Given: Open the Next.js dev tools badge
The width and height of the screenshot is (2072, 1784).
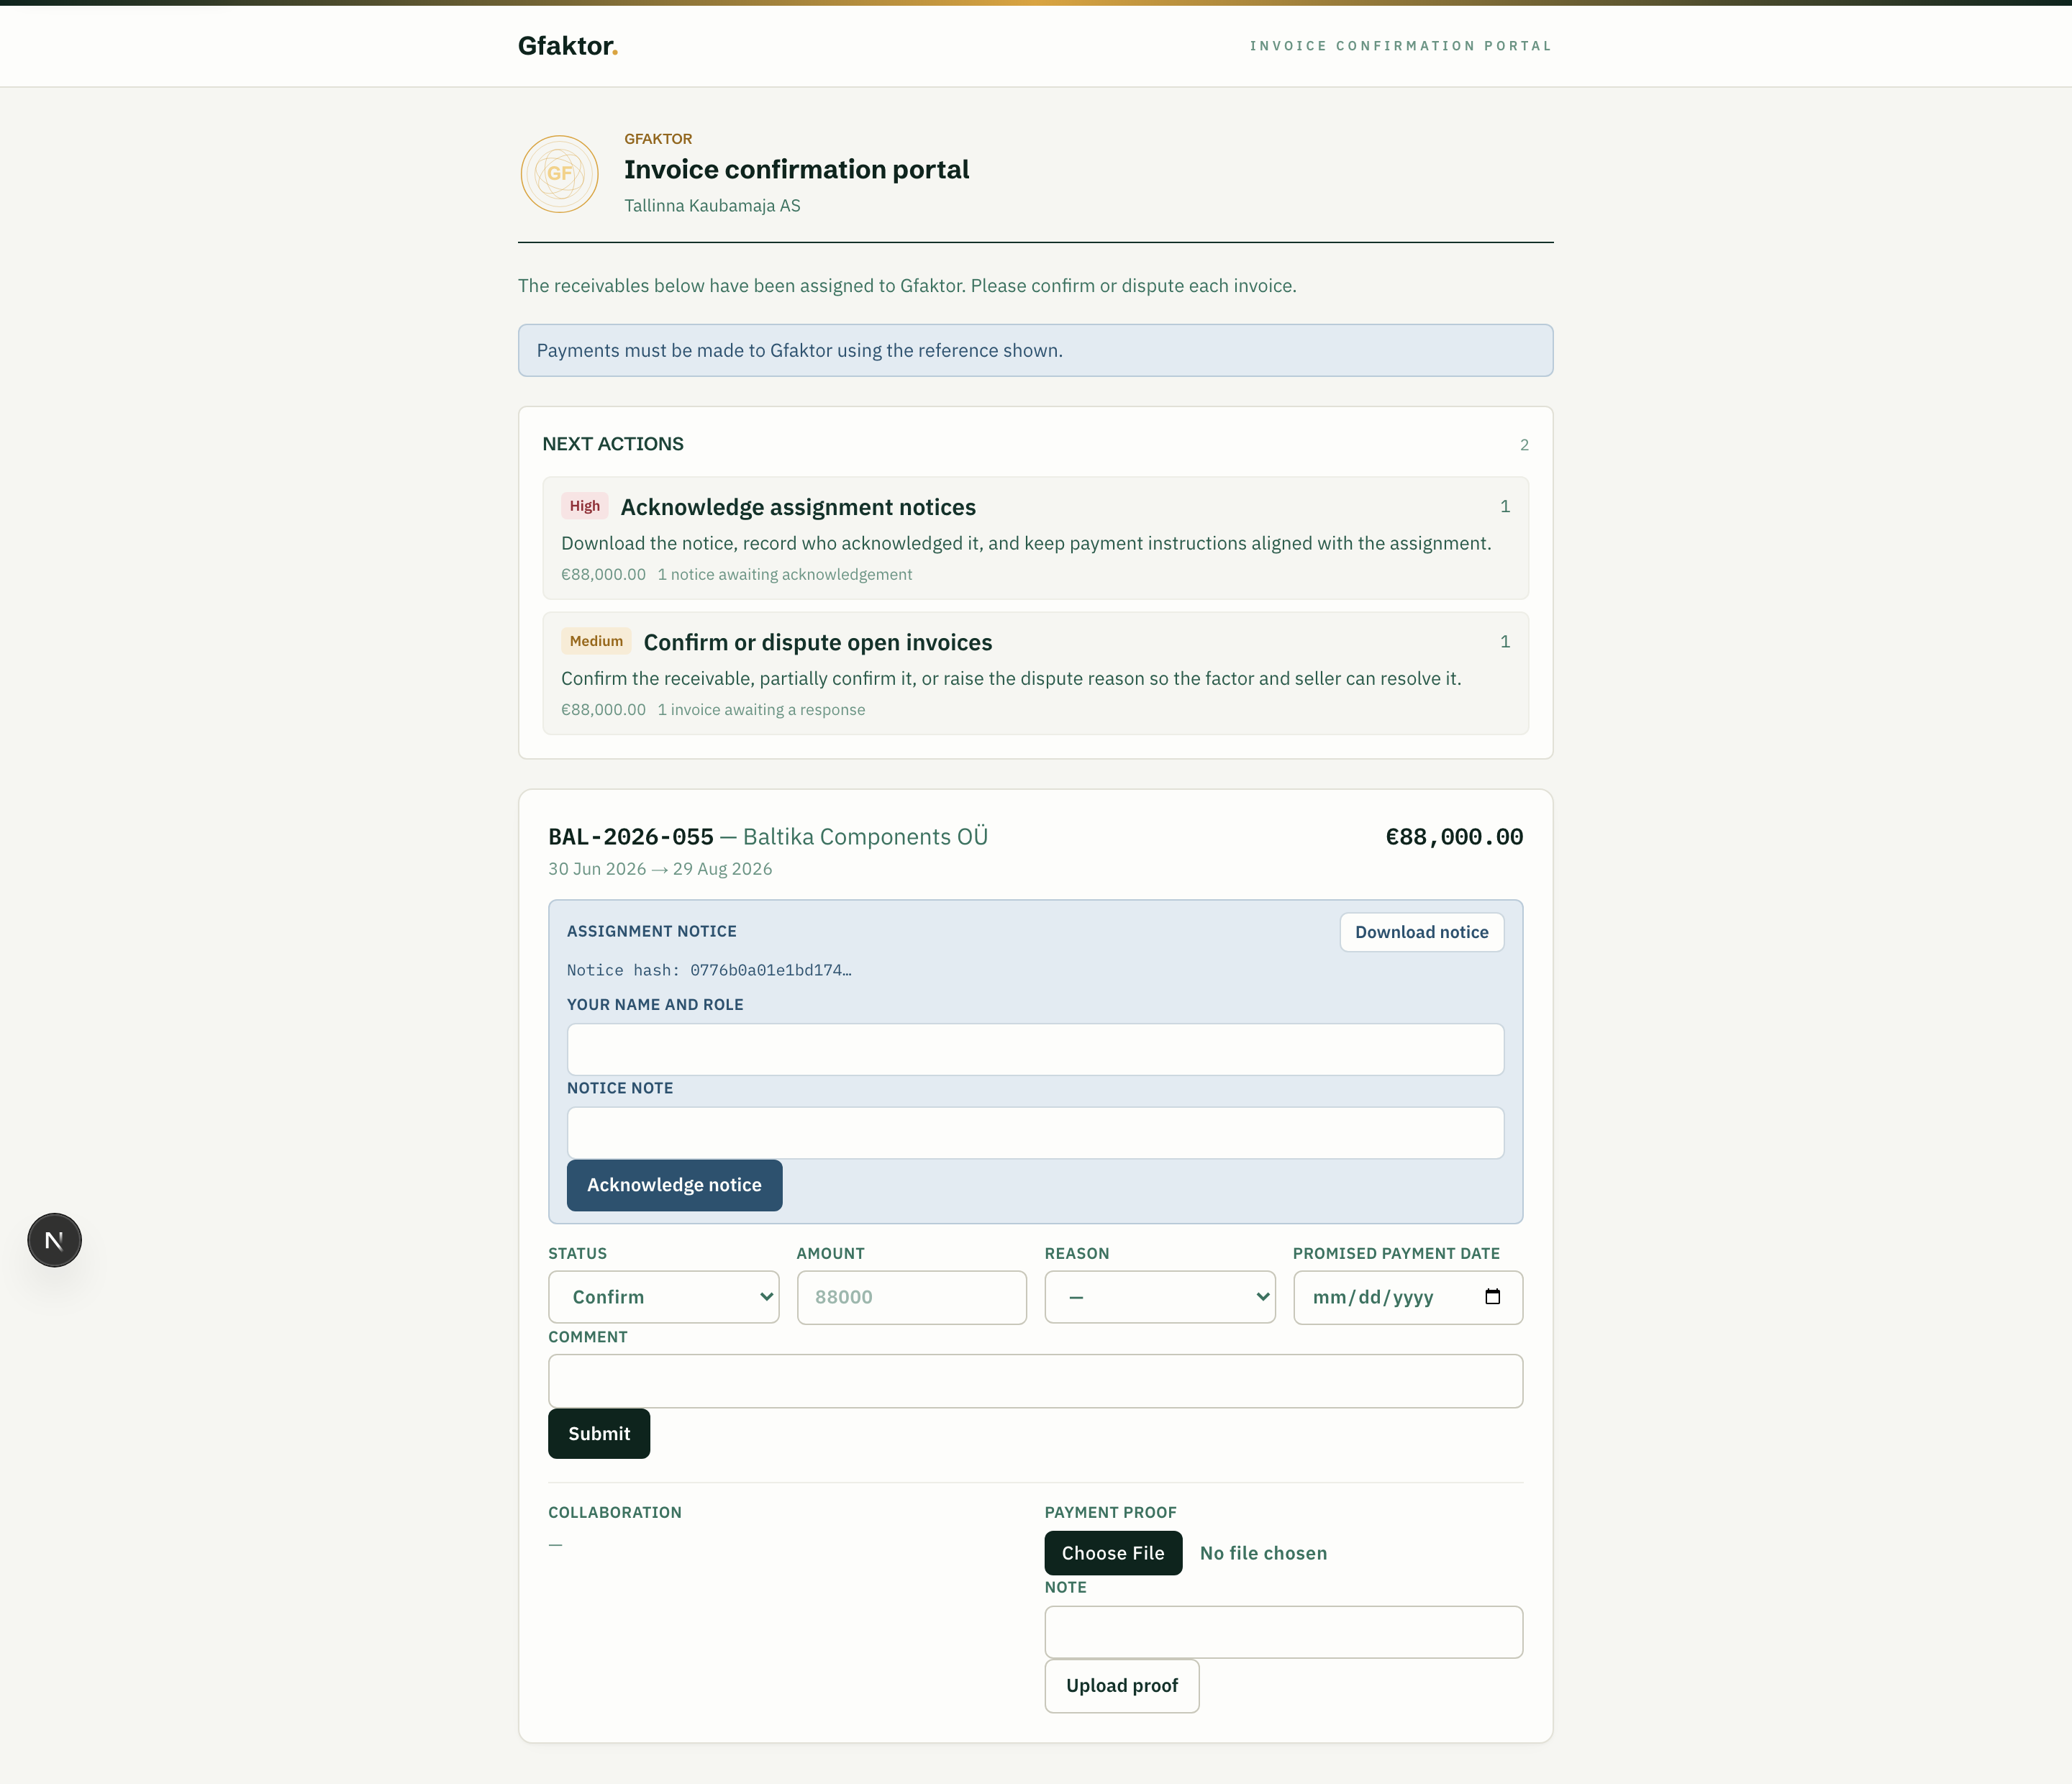Looking at the screenshot, I should point(54,1240).
